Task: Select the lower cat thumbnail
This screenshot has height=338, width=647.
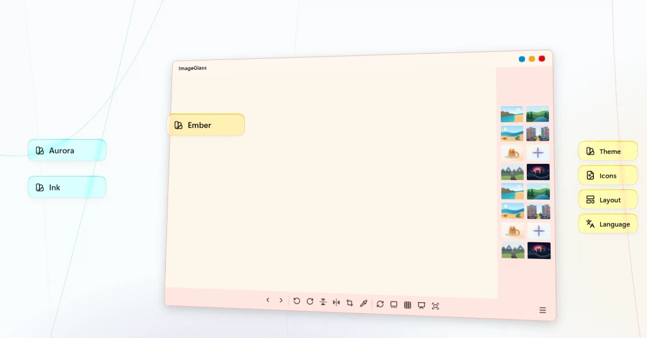Action: coord(513,231)
